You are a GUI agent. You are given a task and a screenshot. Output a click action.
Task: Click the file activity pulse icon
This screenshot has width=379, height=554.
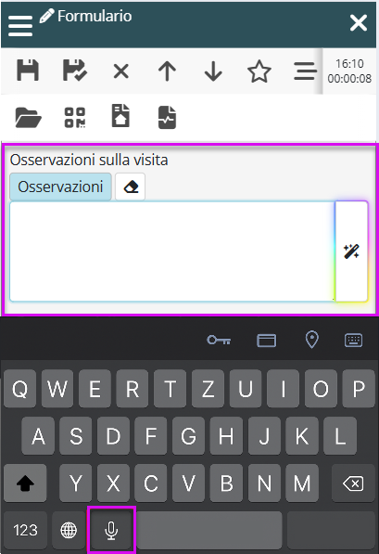coord(167,117)
